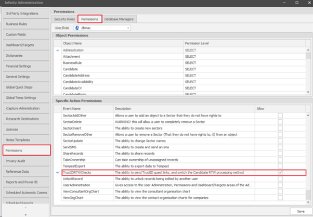313x217 pixels.
Task: Uncheck the Allow box for TrustIDRTWChecks
Action: [281, 172]
